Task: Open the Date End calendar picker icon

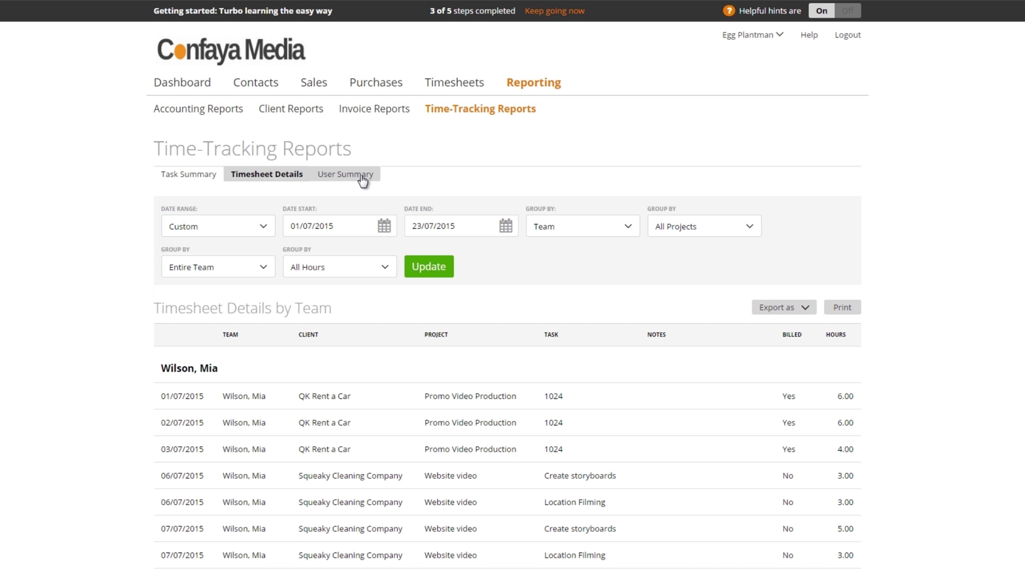Action: click(506, 226)
